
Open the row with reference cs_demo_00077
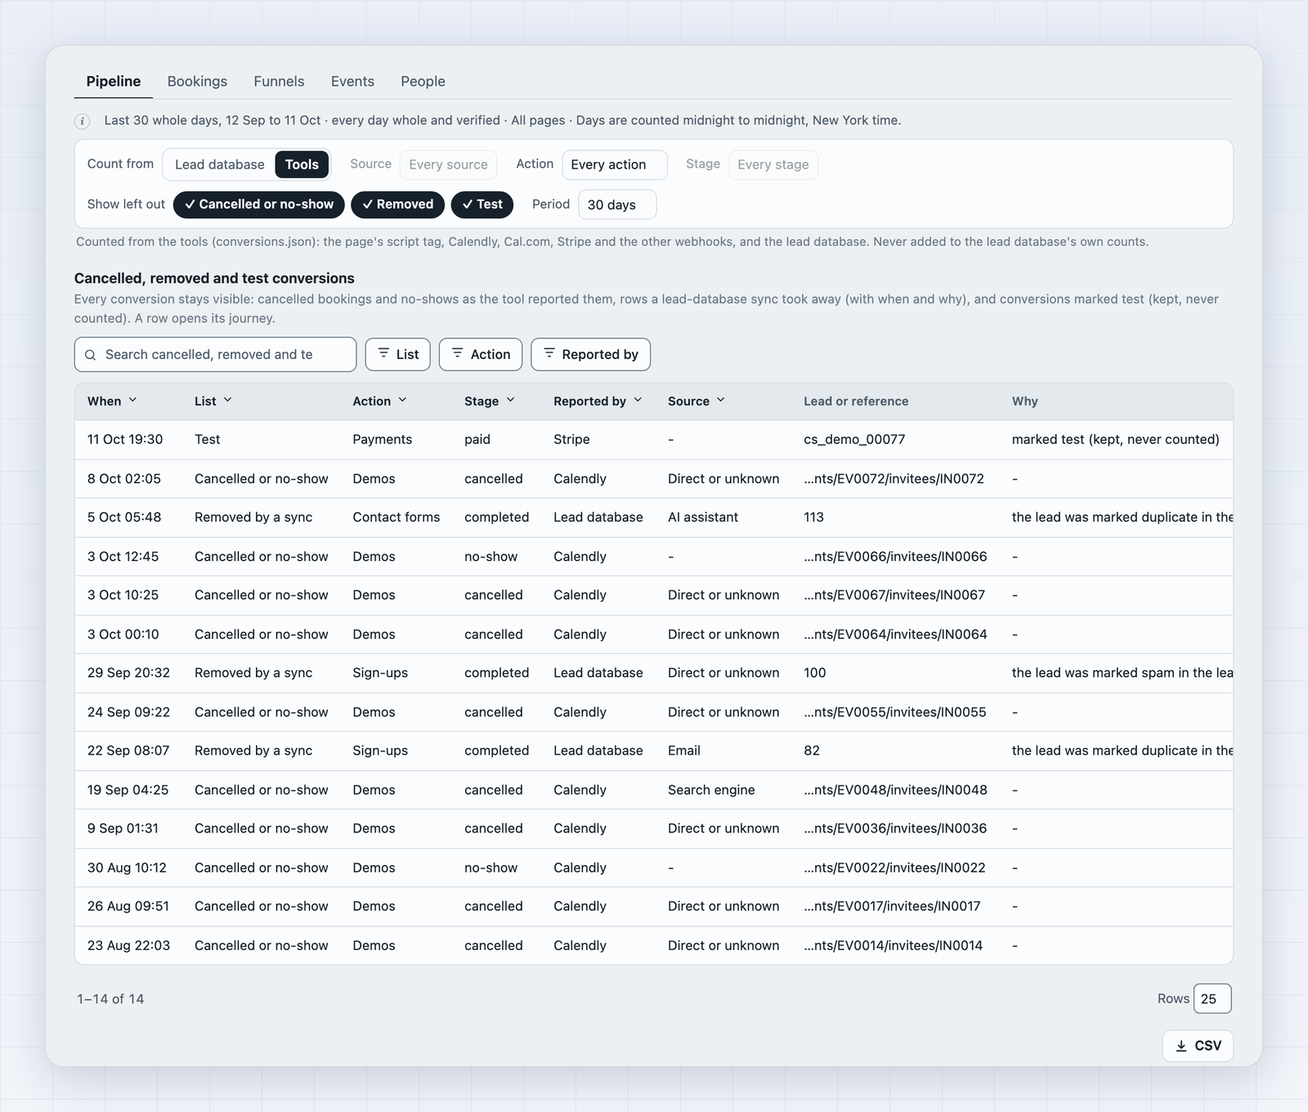654,440
